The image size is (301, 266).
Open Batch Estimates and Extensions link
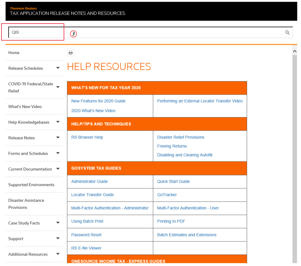187,235
